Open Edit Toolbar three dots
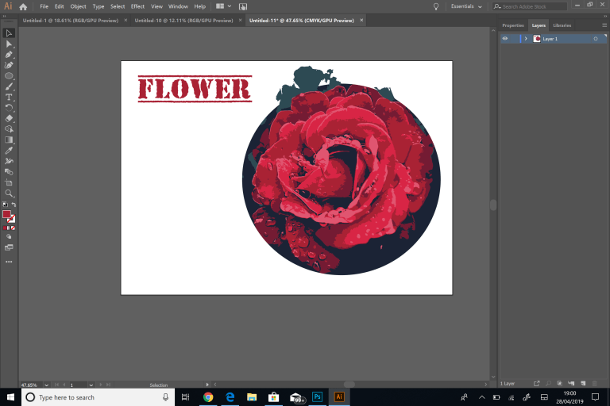Viewport: 610px width, 406px height. click(x=9, y=262)
